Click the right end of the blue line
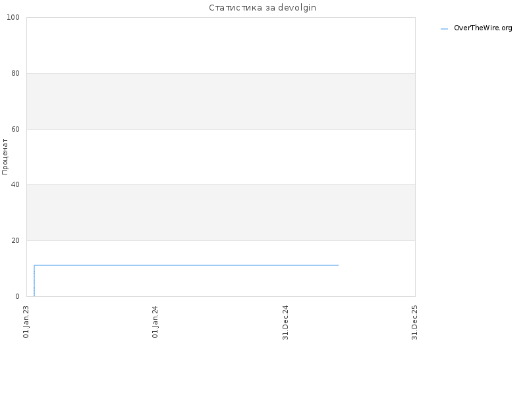This screenshot has height=395, width=527. [338, 265]
